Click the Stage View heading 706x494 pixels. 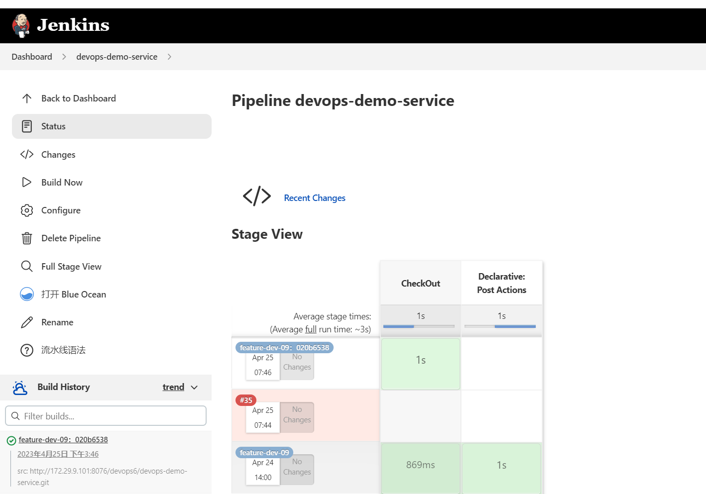[x=267, y=234]
